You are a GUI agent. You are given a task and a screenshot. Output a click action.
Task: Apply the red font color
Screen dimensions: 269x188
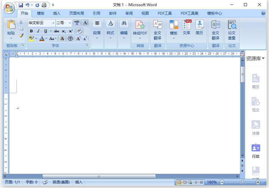point(42,38)
